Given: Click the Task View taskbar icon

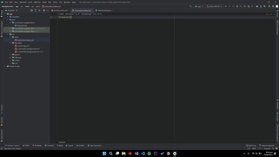Looking at the screenshot, I should 117,154.
